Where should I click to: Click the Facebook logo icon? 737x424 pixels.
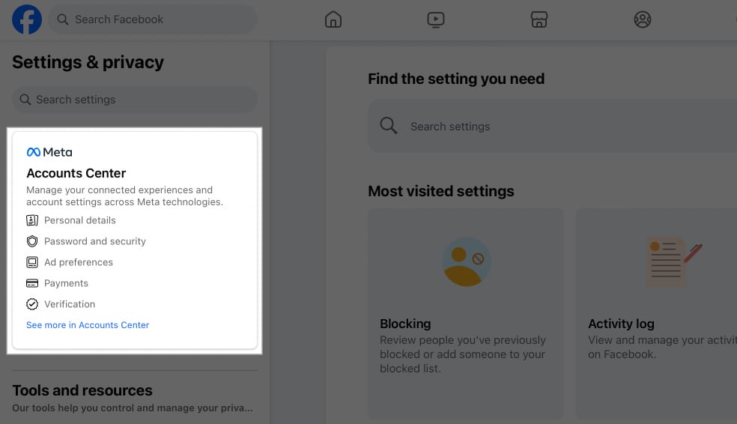pyautogui.click(x=27, y=19)
